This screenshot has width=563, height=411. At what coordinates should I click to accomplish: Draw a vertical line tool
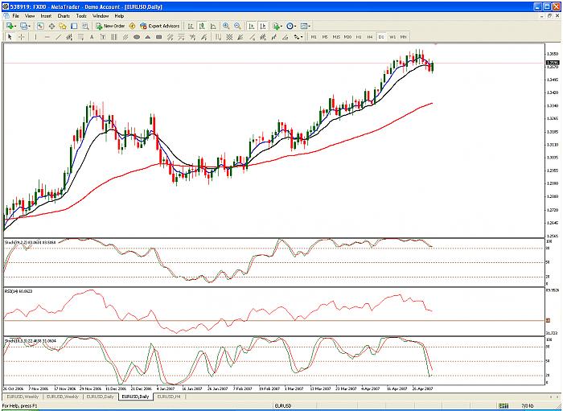point(35,37)
